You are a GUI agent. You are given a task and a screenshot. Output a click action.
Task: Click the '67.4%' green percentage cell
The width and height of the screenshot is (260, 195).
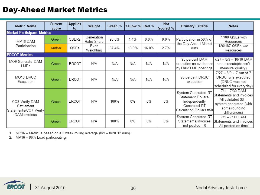(x=115, y=48)
